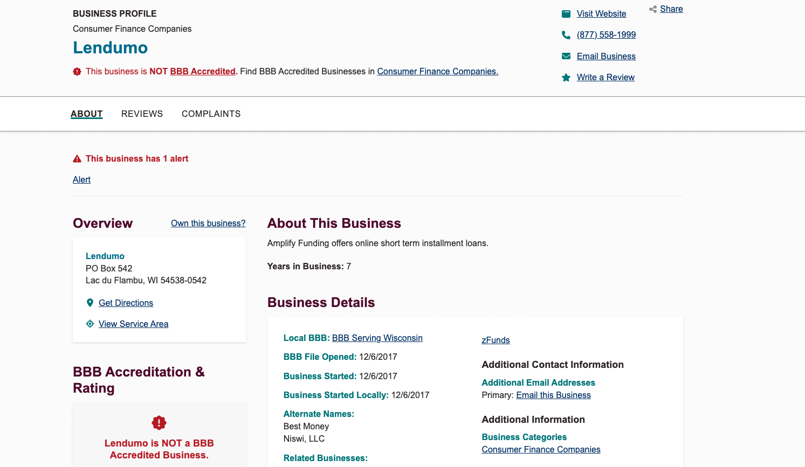
Task: Click the star icon next to Write a Review
Action: [x=566, y=77]
